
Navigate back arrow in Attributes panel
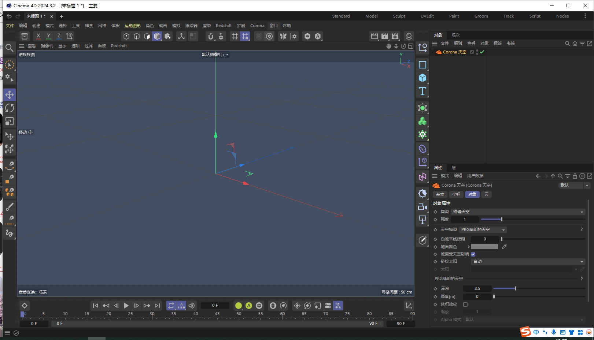(x=538, y=176)
